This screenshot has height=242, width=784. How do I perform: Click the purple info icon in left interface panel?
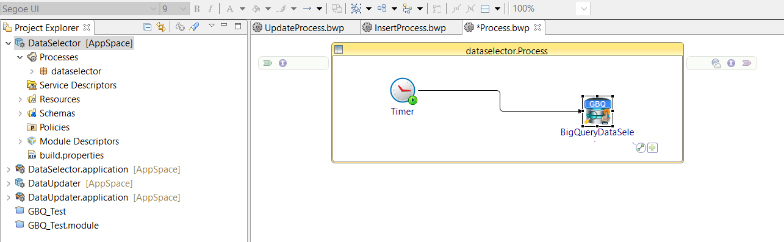(x=282, y=63)
